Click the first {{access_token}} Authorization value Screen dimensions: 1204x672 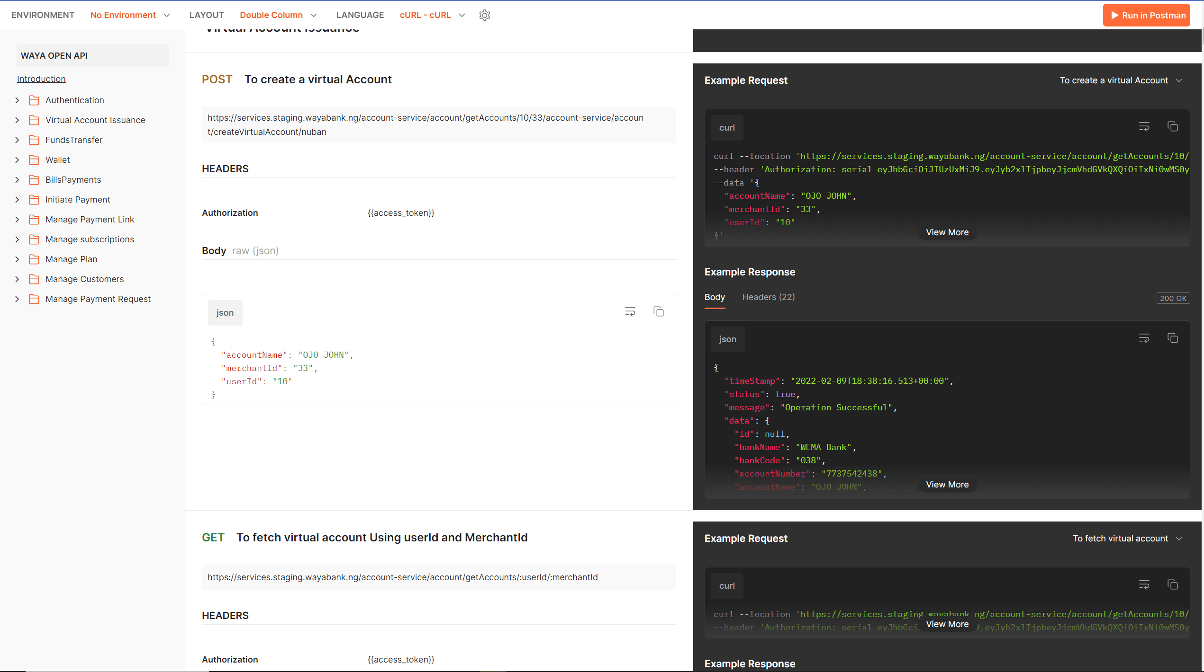click(x=401, y=213)
